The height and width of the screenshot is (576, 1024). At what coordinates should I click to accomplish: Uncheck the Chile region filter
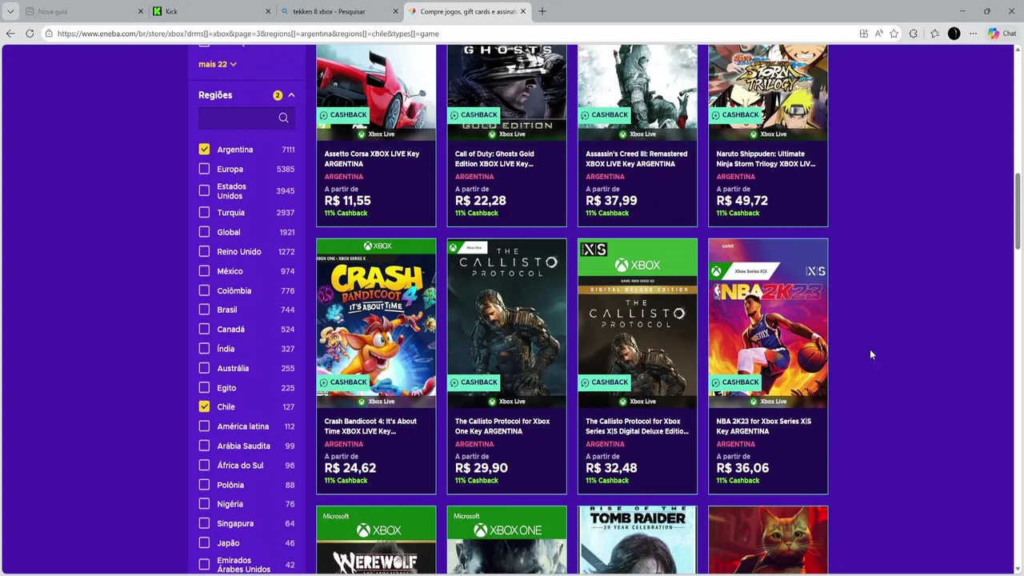[x=204, y=406]
